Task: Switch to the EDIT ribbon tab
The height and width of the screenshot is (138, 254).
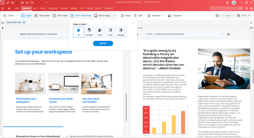Action: (x=36, y=8)
